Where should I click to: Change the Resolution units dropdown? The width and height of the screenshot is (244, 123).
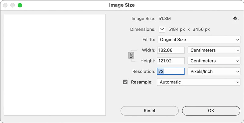tap(214, 72)
